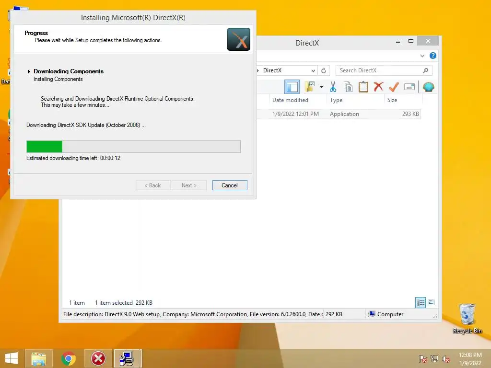491x368 pixels.
Task: Click the taskbar clock showing 12:08 PM
Action: coord(470,359)
